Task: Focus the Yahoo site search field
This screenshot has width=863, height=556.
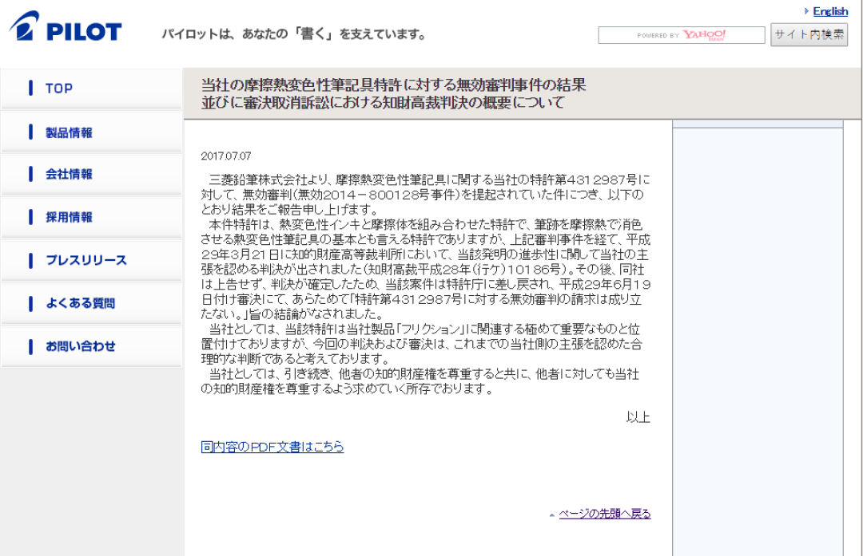Action: (x=682, y=35)
